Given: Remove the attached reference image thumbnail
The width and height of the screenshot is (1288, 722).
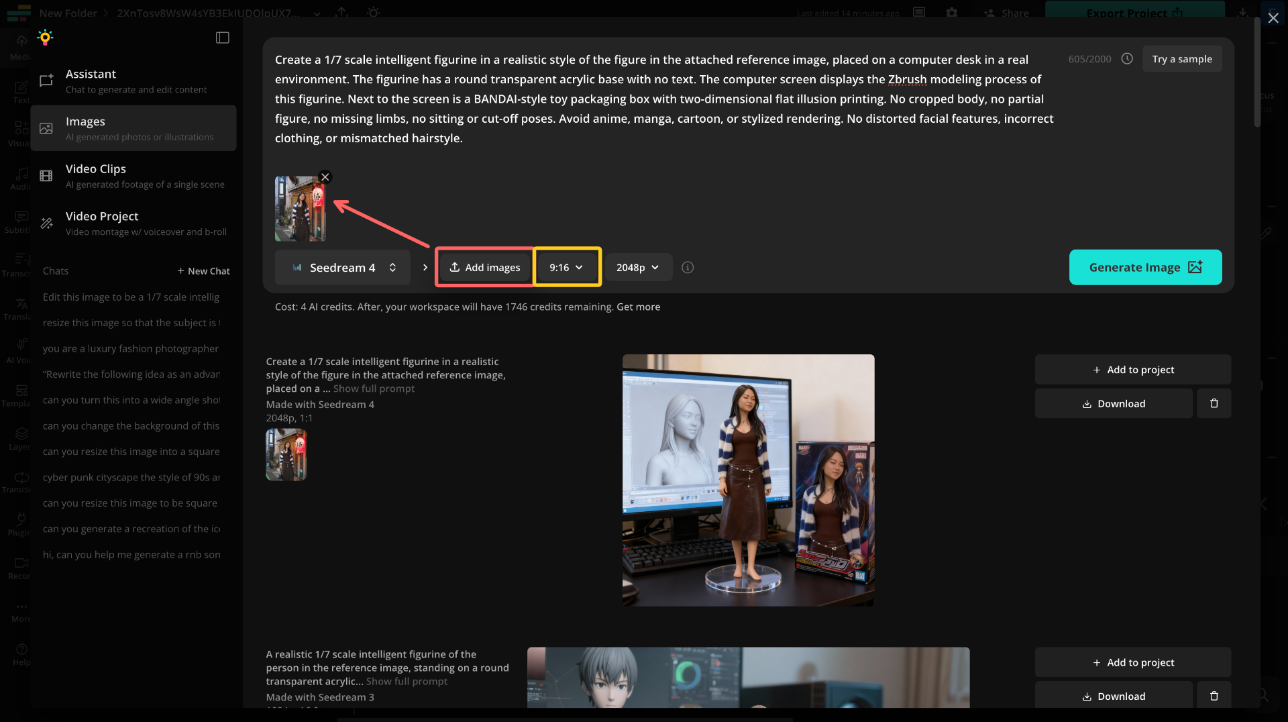Looking at the screenshot, I should [325, 177].
